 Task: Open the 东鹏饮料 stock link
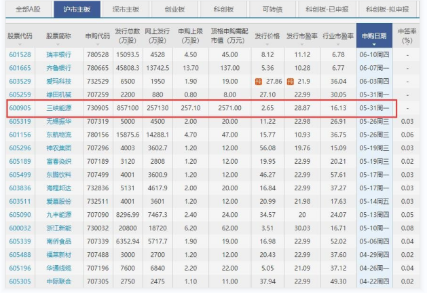pyautogui.click(x=59, y=175)
